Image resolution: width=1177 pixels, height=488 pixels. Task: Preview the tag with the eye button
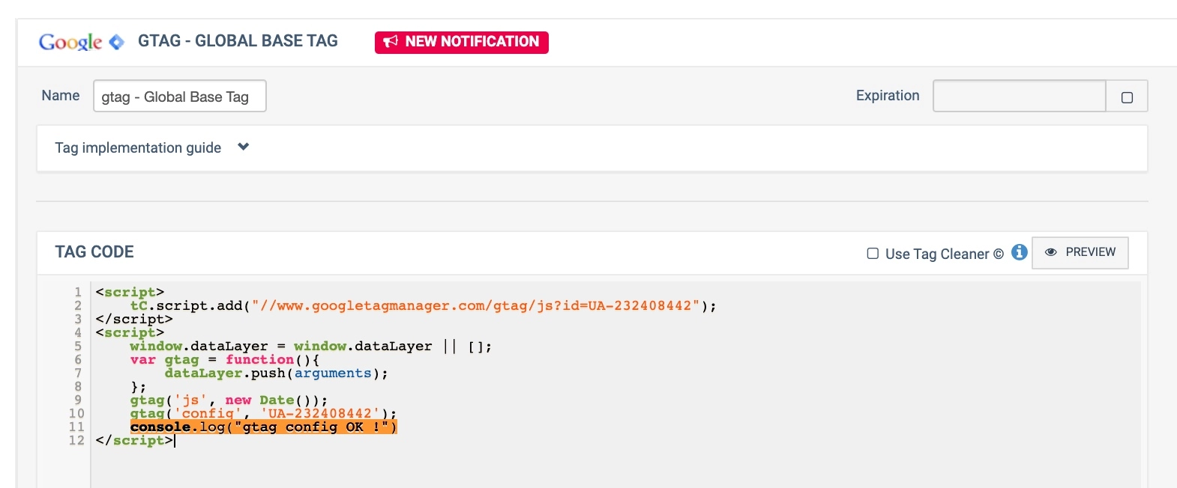pyautogui.click(x=1080, y=252)
